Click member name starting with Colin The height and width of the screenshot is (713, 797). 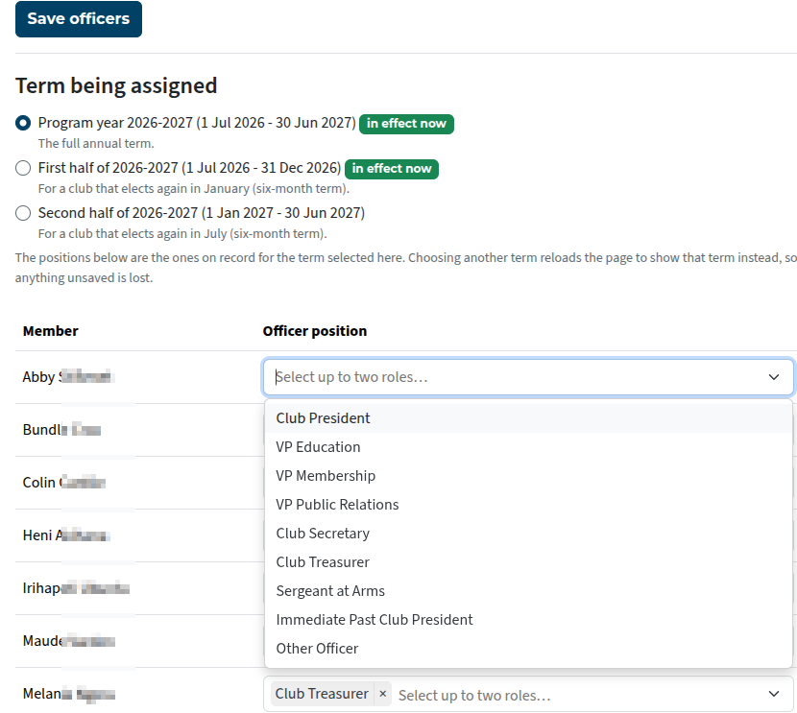pyautogui.click(x=64, y=483)
